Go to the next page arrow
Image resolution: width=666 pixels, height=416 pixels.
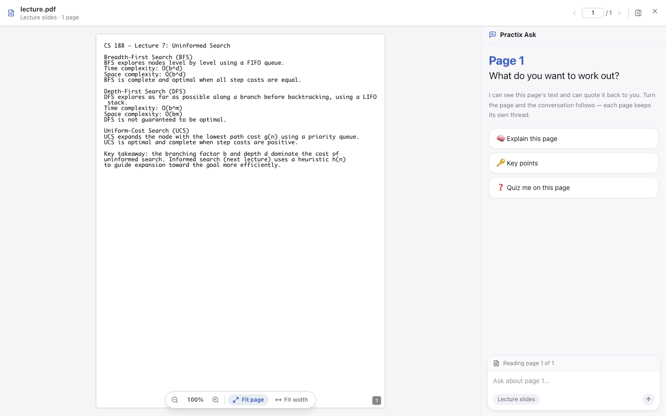tap(619, 13)
